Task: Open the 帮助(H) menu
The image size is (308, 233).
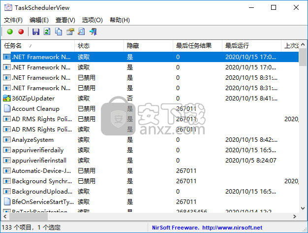Action: [x=120, y=20]
